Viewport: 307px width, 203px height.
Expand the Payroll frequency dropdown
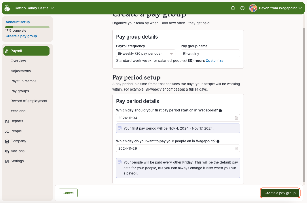[x=145, y=54]
